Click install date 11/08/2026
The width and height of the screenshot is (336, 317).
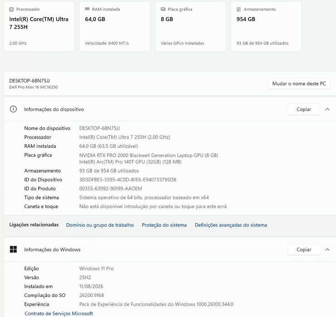(x=91, y=287)
